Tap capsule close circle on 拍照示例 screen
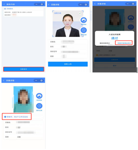The width and height of the screenshot is (138, 150). pos(86,4)
